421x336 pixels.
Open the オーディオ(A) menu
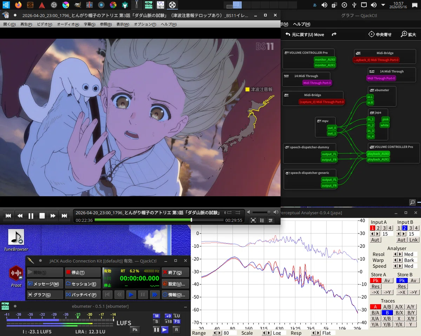(68, 24)
